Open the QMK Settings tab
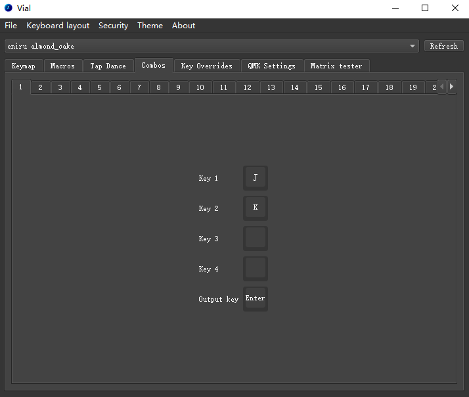This screenshot has width=469, height=397. [x=271, y=66]
